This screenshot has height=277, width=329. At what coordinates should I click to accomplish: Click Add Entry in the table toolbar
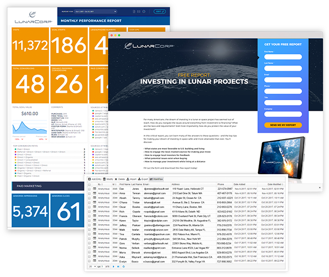pyautogui.click(x=94, y=179)
